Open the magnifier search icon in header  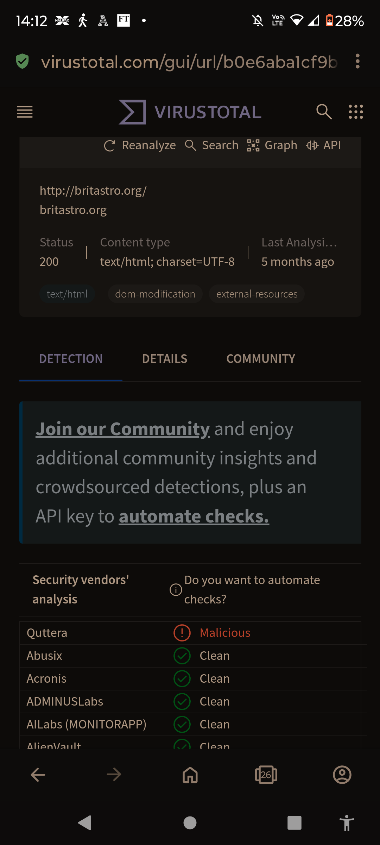(x=324, y=112)
